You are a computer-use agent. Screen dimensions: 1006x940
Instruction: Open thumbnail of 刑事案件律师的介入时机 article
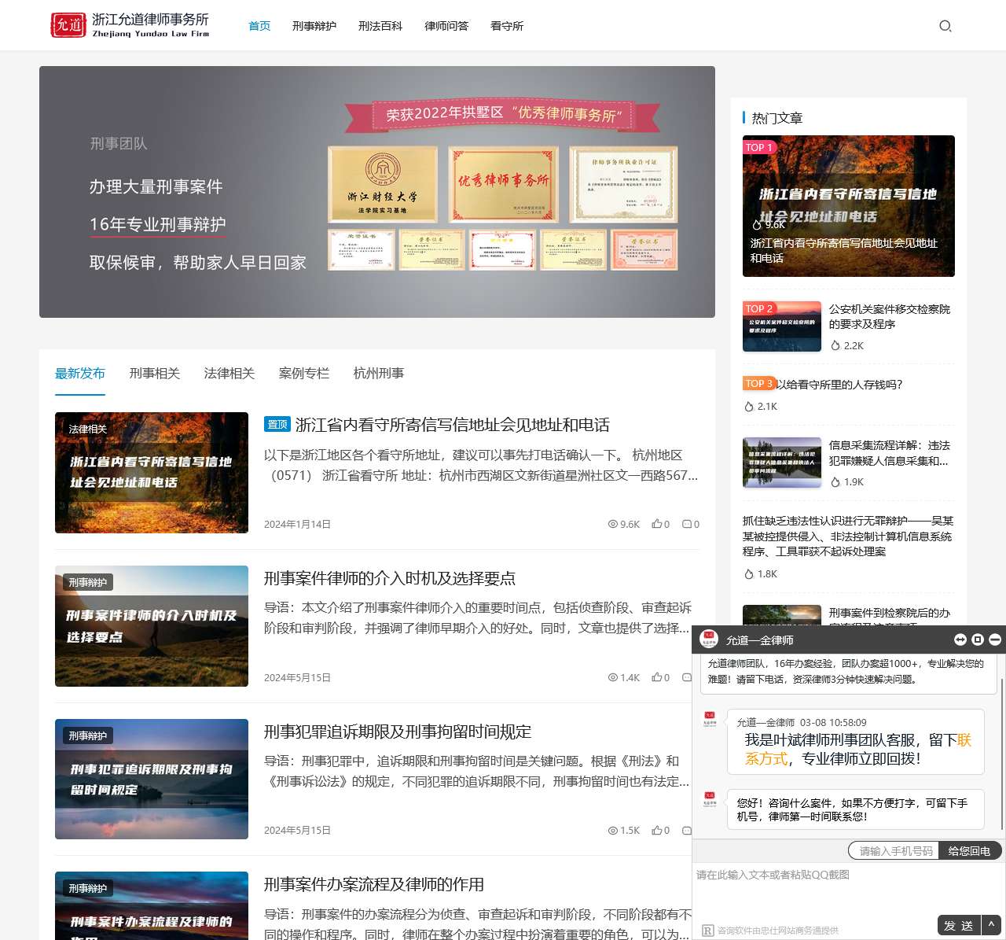[152, 626]
